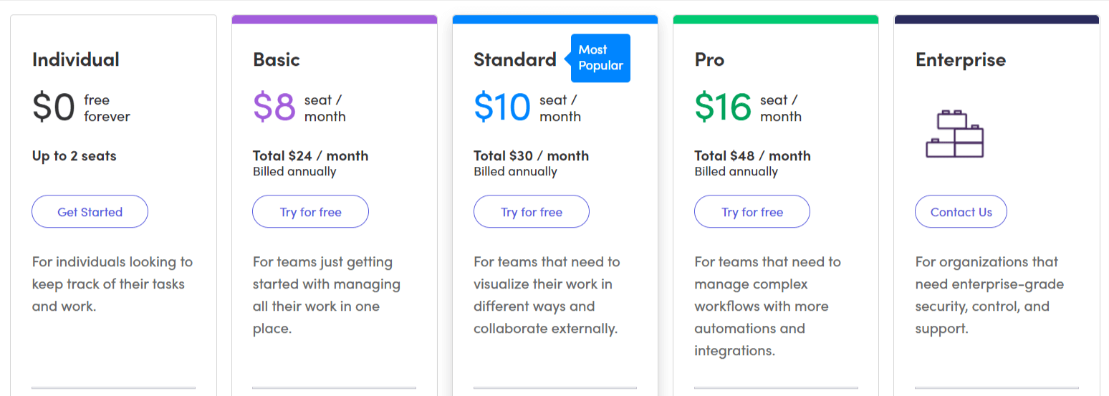Click the Most Popular badge
This screenshot has width=1109, height=396.
point(600,58)
